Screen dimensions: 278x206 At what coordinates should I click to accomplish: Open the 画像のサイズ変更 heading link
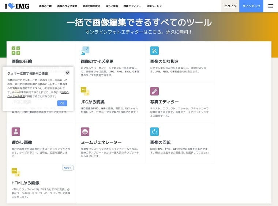pos(97,61)
